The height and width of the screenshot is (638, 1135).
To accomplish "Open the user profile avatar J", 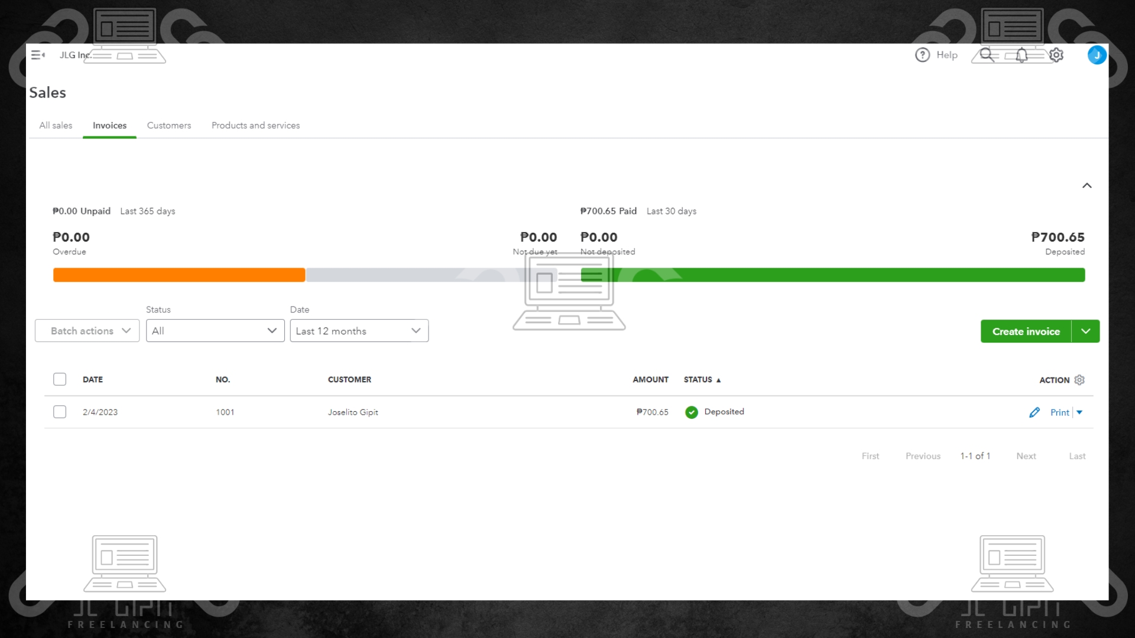I will [x=1097, y=55].
